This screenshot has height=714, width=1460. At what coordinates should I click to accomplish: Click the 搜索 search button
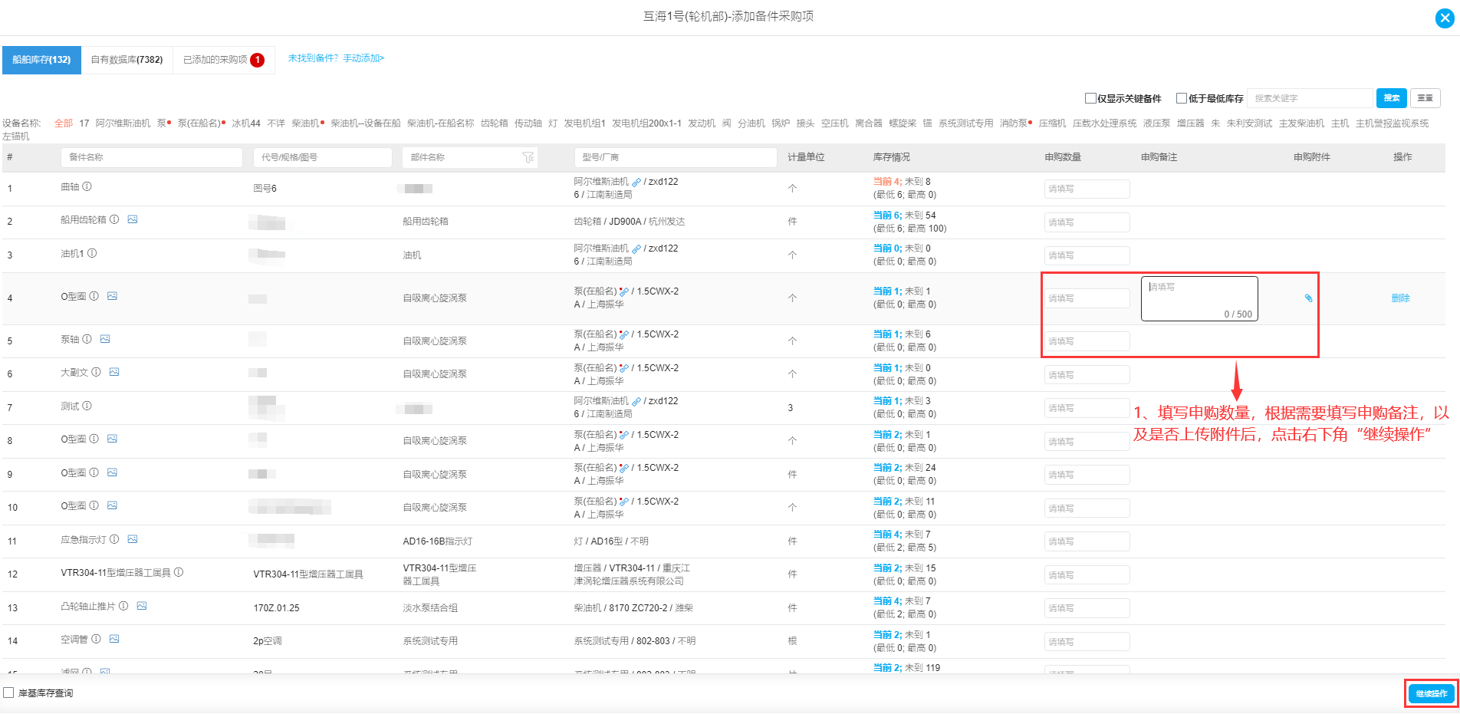tap(1392, 98)
